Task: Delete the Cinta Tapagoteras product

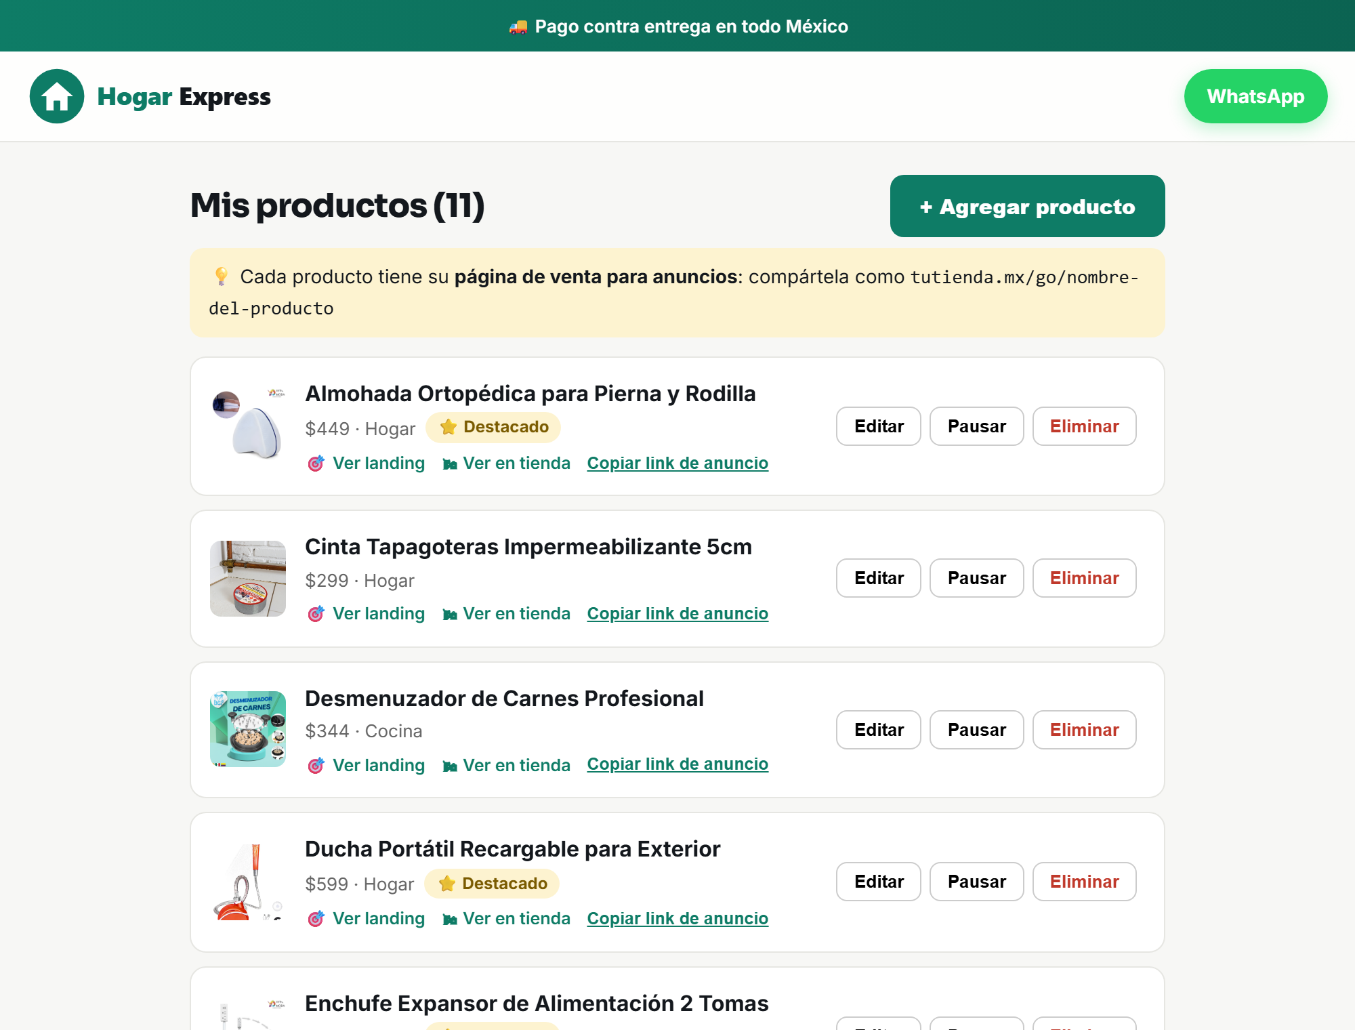Action: (1084, 578)
